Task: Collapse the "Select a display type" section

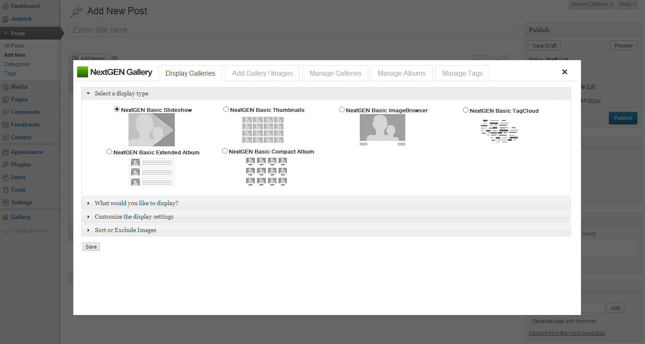Action: [326, 93]
